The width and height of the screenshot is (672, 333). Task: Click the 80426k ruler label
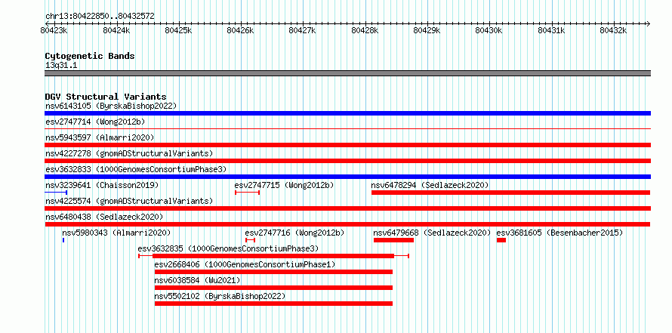240,31
